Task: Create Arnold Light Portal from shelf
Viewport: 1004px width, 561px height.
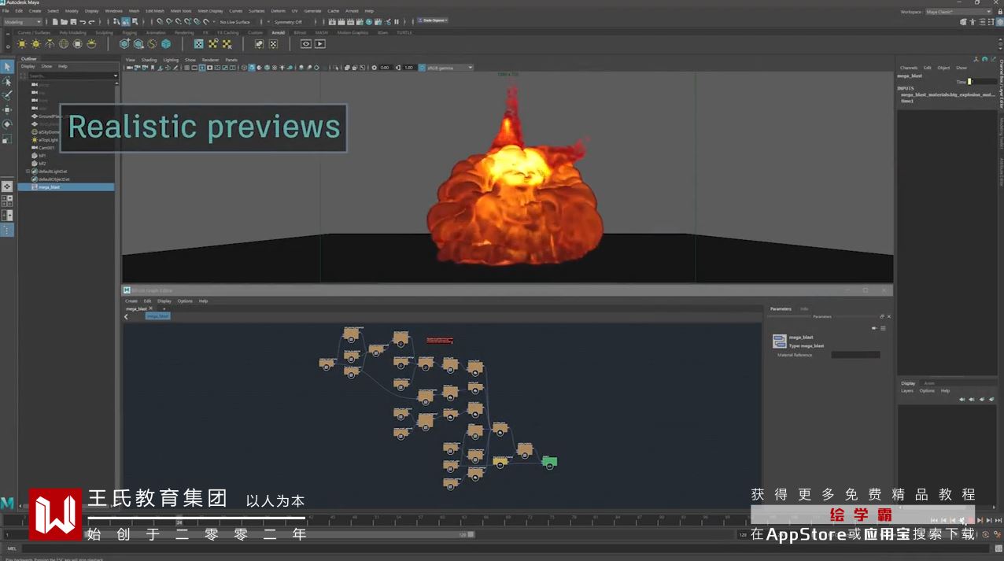Action: [78, 44]
